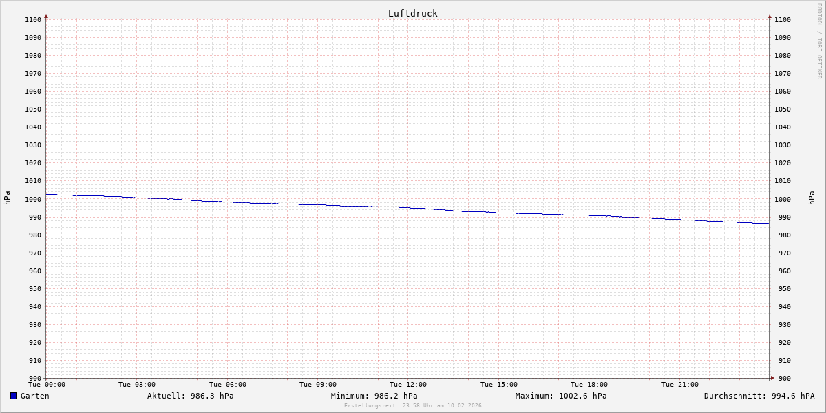Select the Minimum 986.2 hPa value

(x=374, y=396)
